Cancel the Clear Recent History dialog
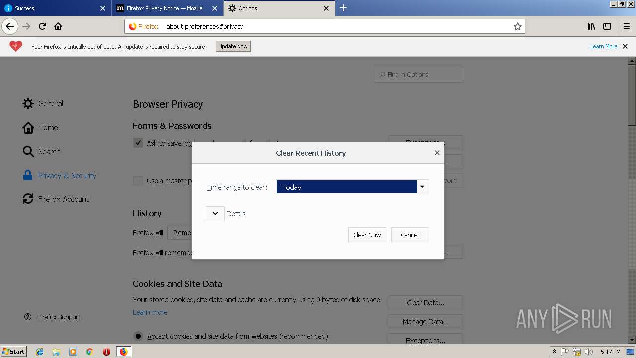 [x=410, y=235]
